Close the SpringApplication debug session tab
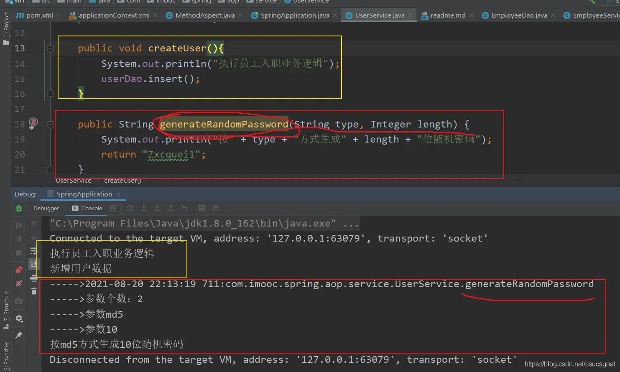Image resolution: width=620 pixels, height=372 pixels. click(x=118, y=194)
